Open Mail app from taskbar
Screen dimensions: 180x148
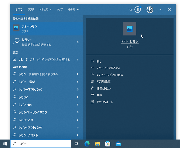tap(118, 144)
